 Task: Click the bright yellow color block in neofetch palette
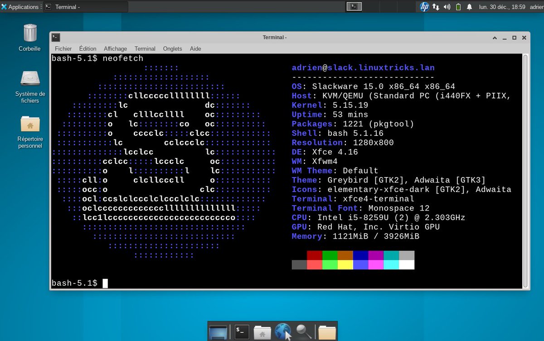point(345,265)
